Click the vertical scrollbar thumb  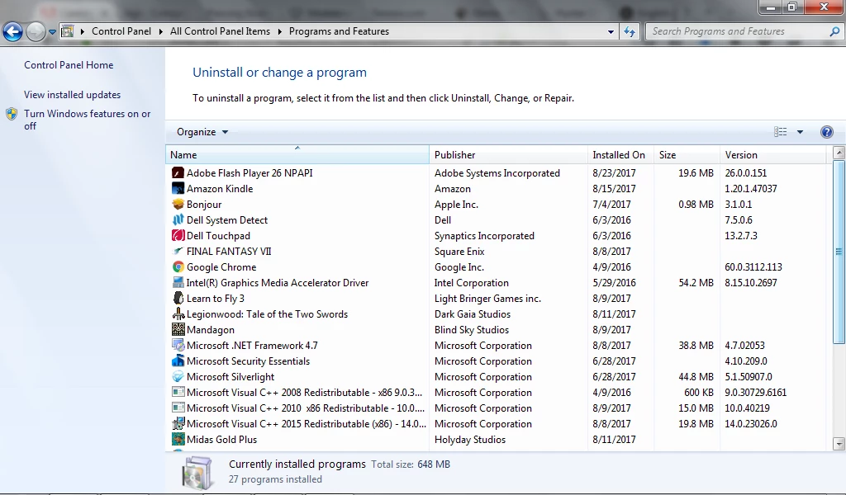click(x=839, y=252)
